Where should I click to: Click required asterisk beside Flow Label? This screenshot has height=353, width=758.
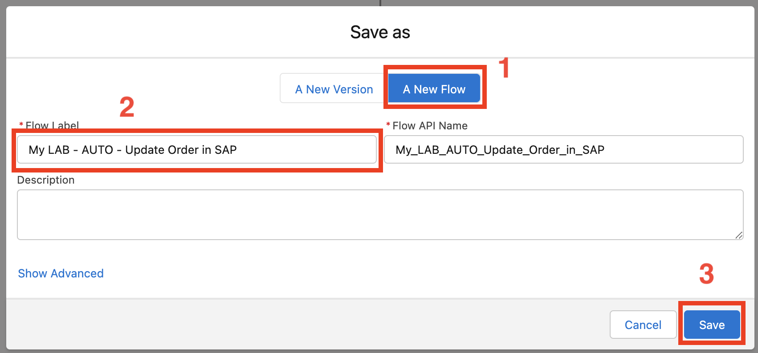point(21,125)
